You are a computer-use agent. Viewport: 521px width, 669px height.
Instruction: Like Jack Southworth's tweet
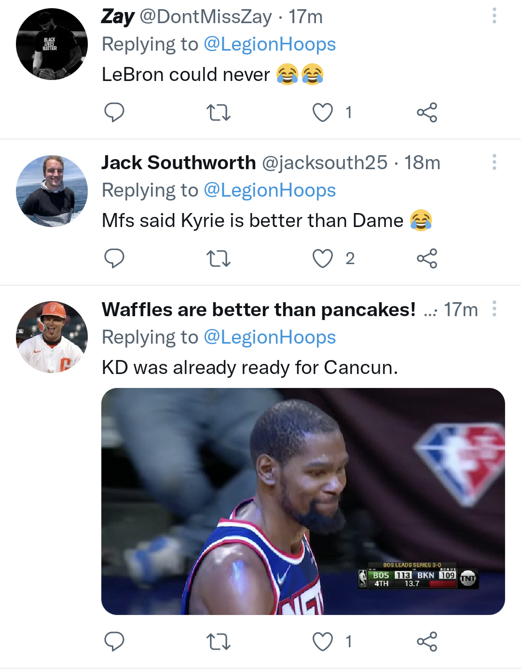pos(323,258)
